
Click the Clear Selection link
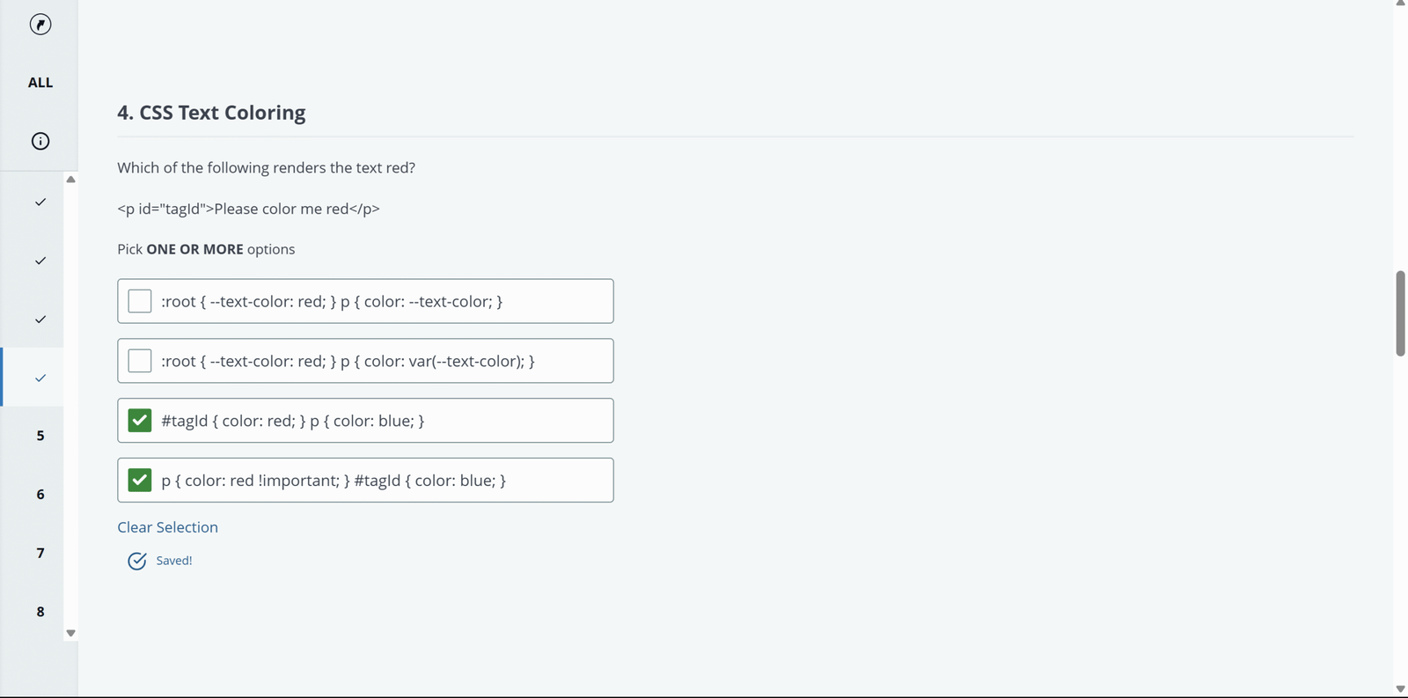click(168, 527)
